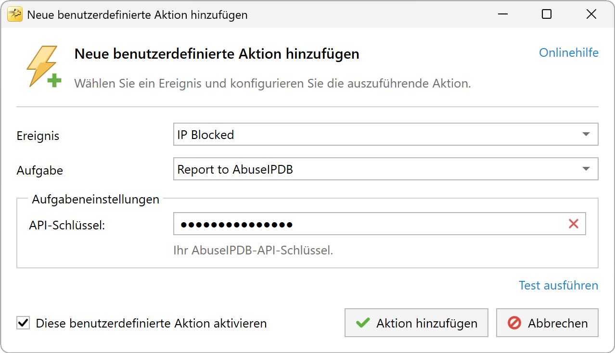Viewport: 615px width, 353px height.
Task: Expand the Ereignis dropdown showing IP Blocked
Action: coord(385,134)
